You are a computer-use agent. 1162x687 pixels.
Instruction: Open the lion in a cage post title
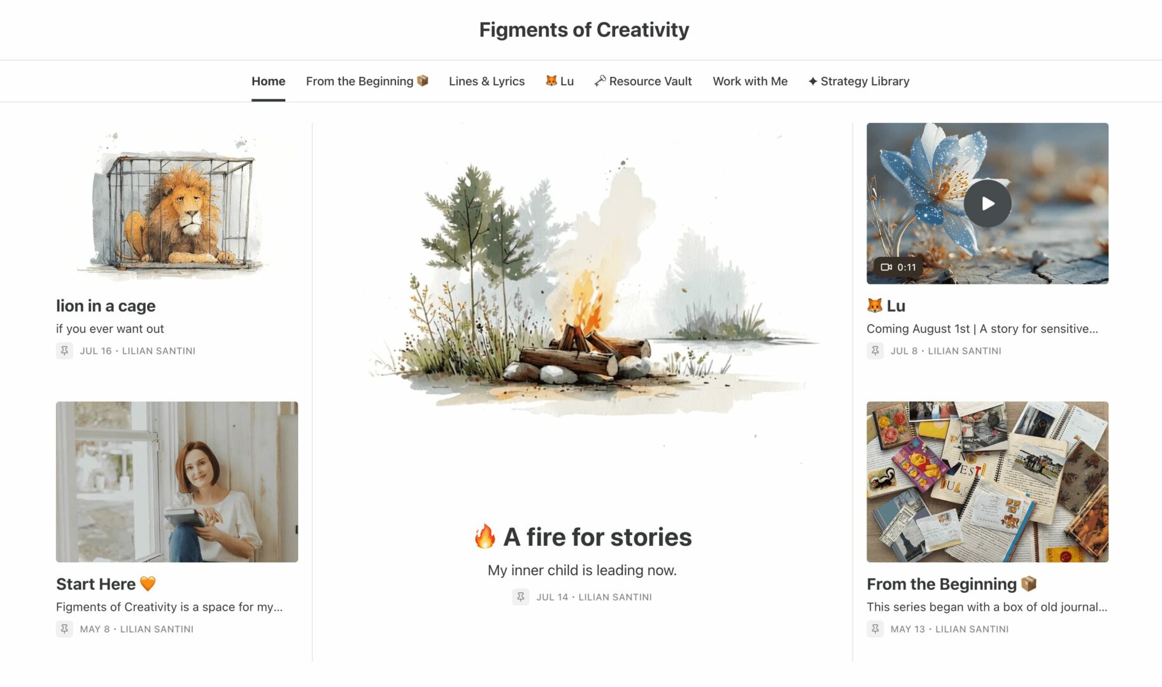coord(106,306)
